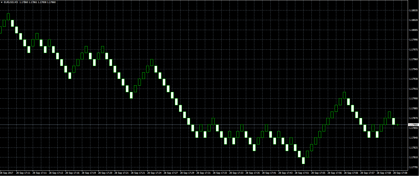Click the 28 Sep 17:51 time label
Image resolution: width=419 pixels, height=176 pixels.
[x=302, y=173]
